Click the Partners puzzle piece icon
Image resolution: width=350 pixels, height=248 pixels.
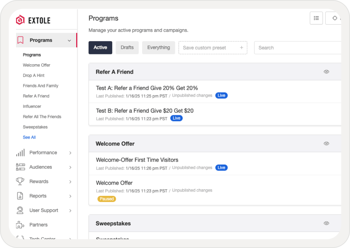[20, 225]
